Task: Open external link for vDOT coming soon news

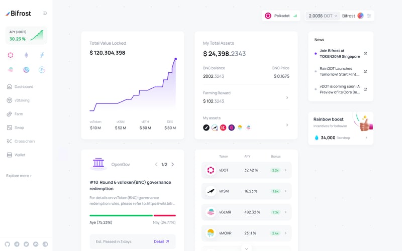Action: [365, 89]
